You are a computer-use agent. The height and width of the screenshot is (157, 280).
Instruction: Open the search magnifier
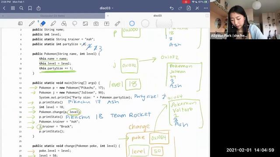21,8
